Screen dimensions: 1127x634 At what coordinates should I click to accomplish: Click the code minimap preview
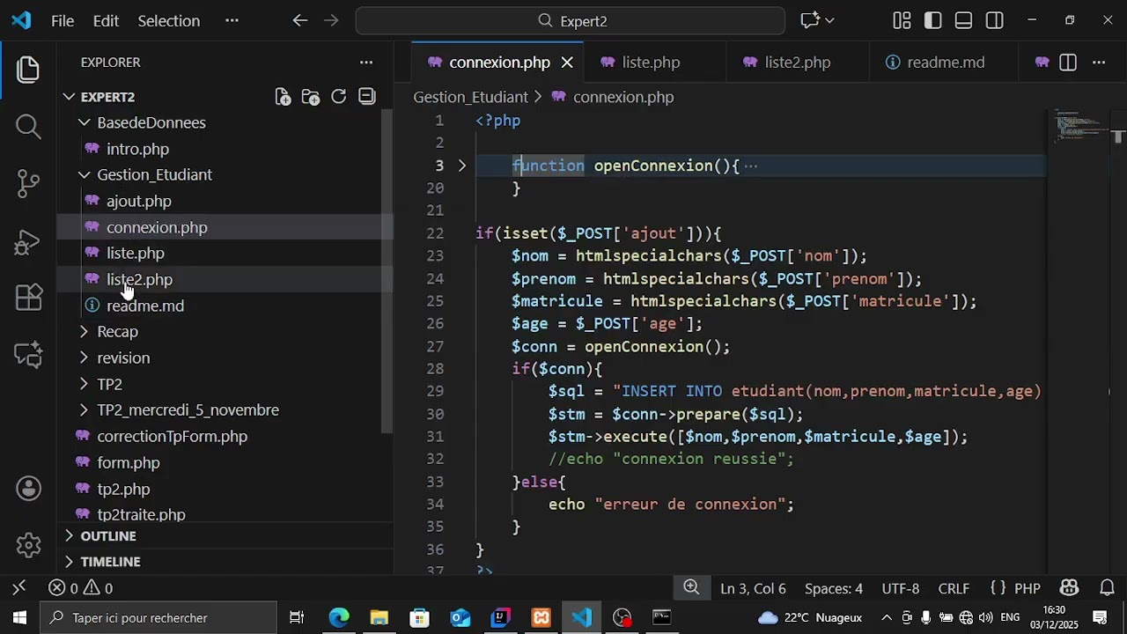click(1081, 126)
